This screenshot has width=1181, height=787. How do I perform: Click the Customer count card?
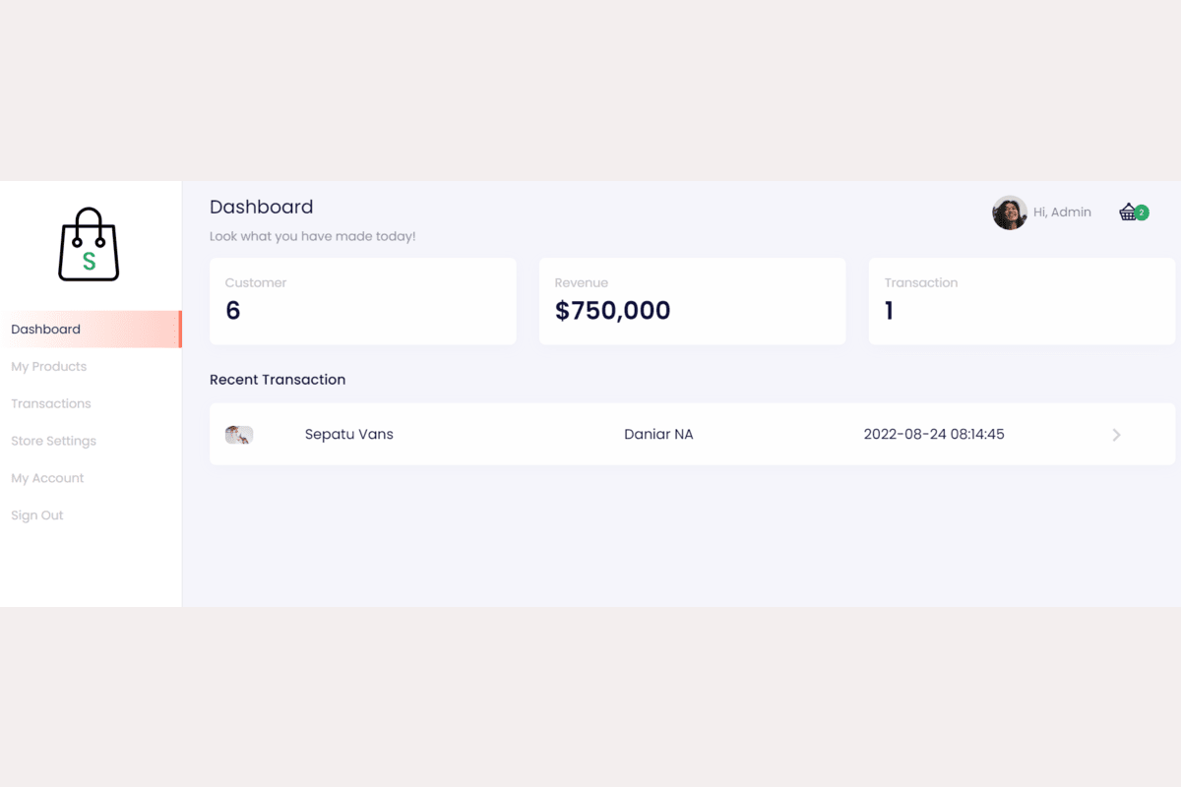coord(362,301)
